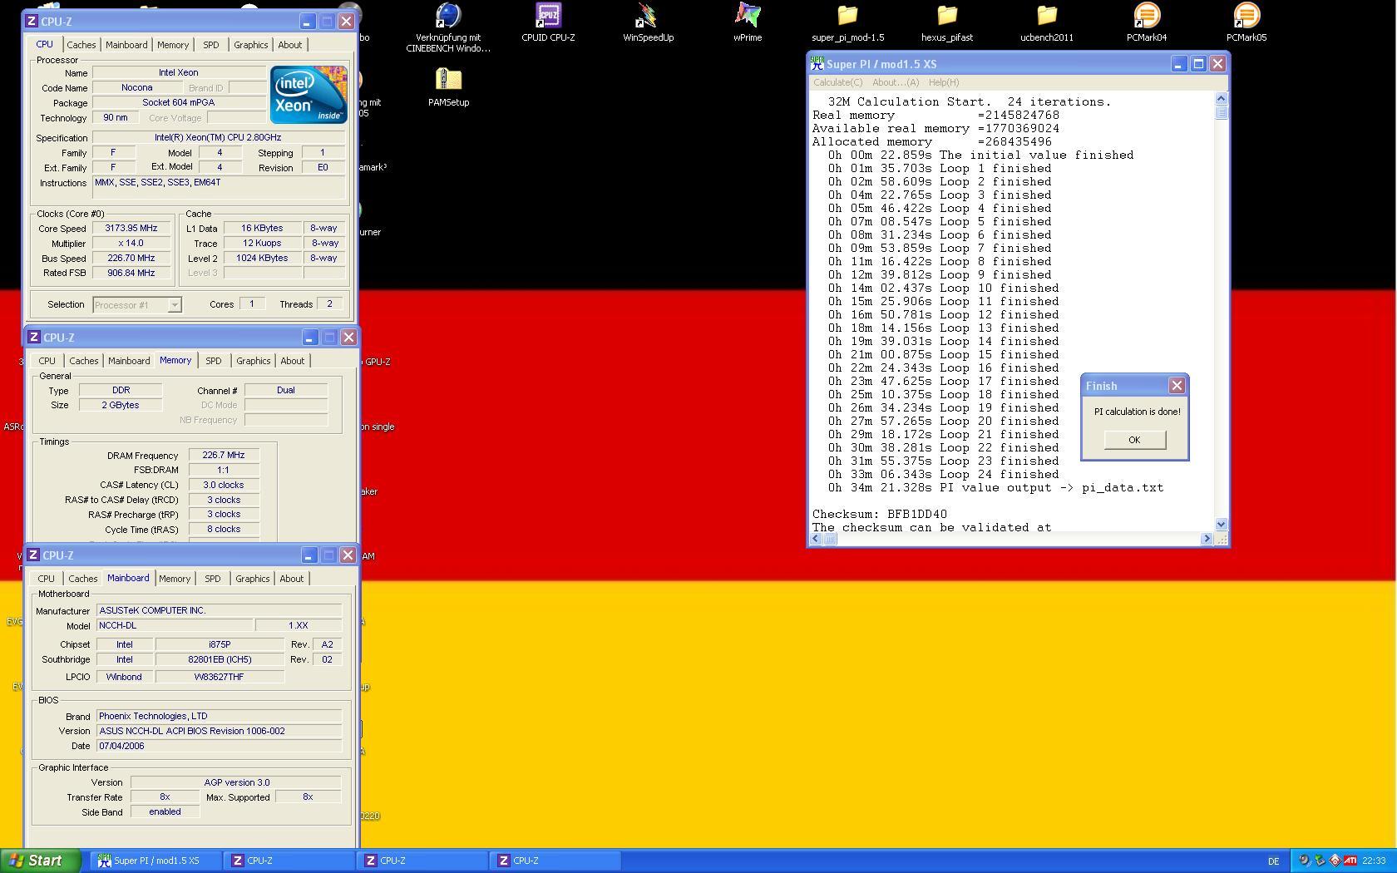The image size is (1397, 873).
Task: Launch the PCMark04 shortcut
Action: (1147, 22)
